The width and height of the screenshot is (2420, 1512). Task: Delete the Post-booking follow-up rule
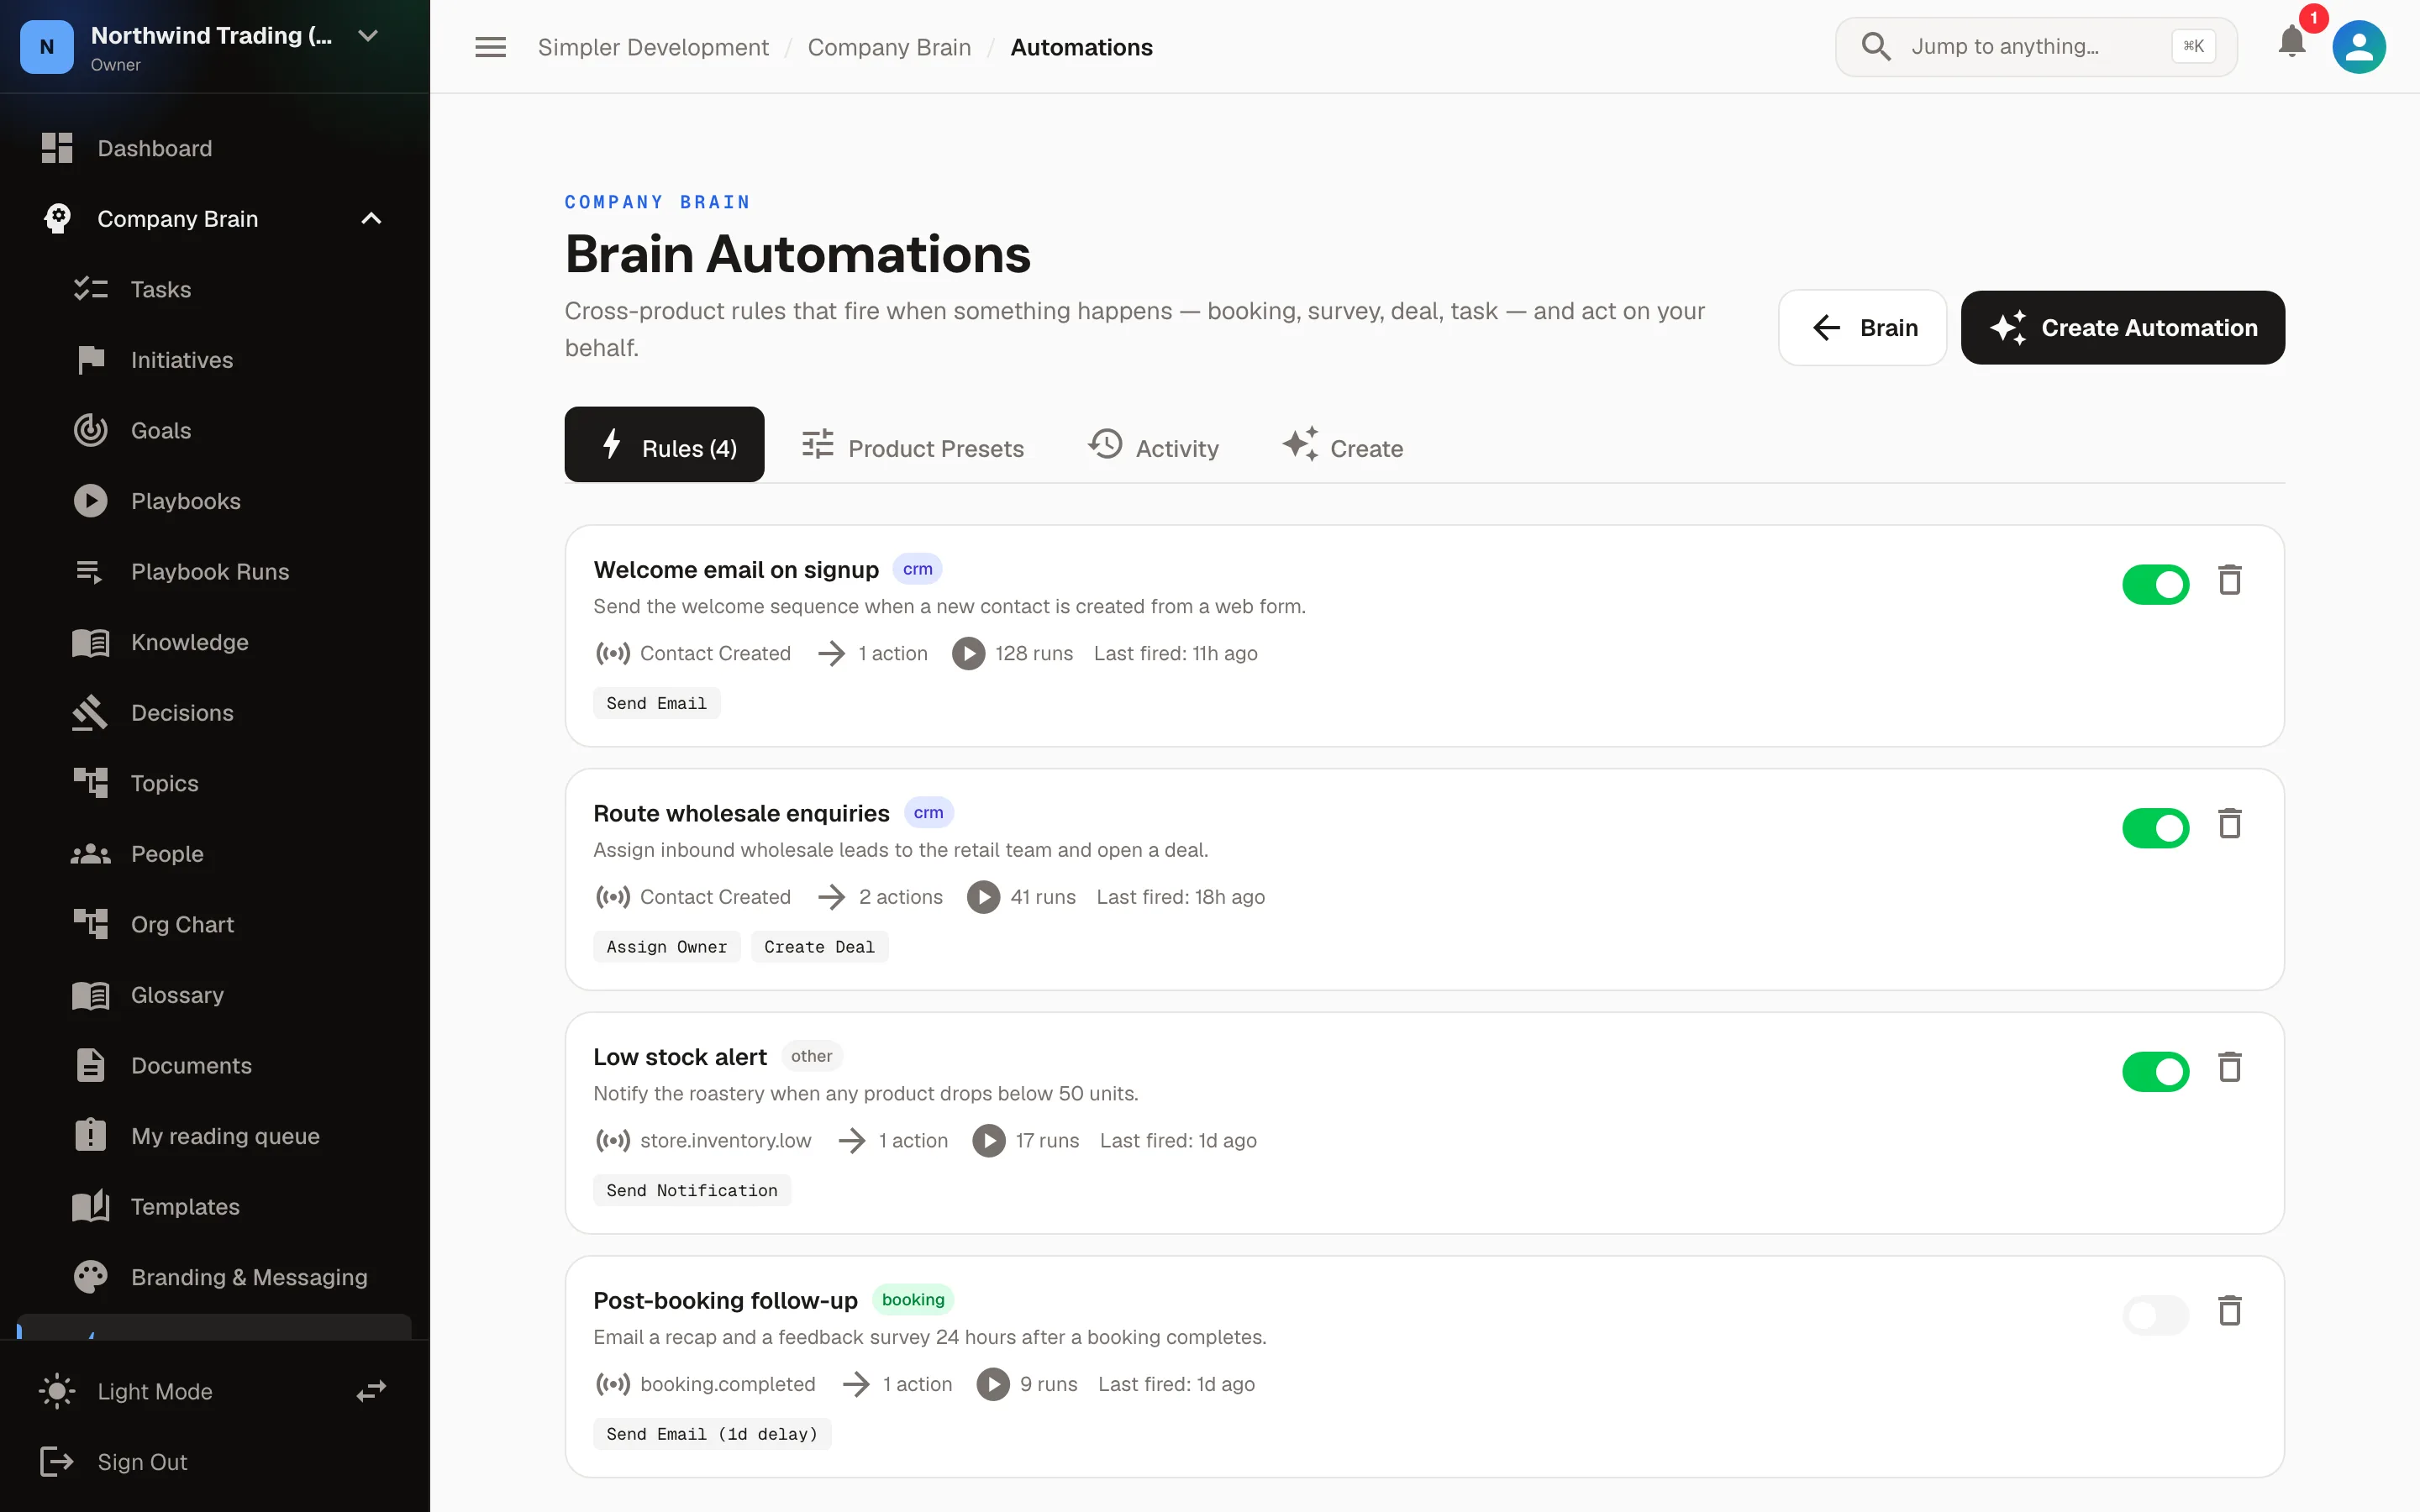tap(2229, 1310)
